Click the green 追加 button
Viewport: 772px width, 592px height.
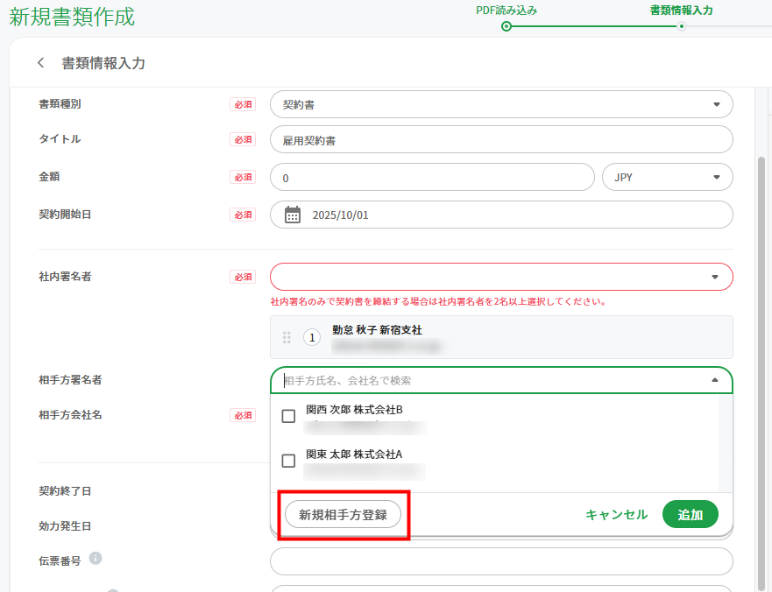tap(691, 515)
